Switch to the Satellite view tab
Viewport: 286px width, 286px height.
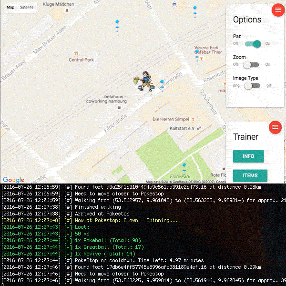tap(27, 7)
